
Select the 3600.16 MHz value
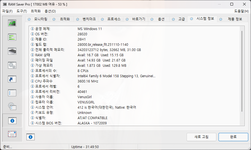tap(88, 81)
